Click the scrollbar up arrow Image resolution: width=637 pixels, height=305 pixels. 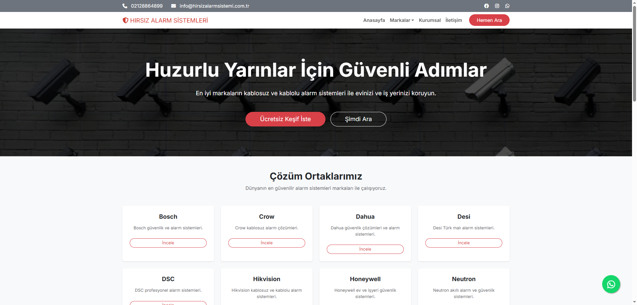tap(634, 2)
